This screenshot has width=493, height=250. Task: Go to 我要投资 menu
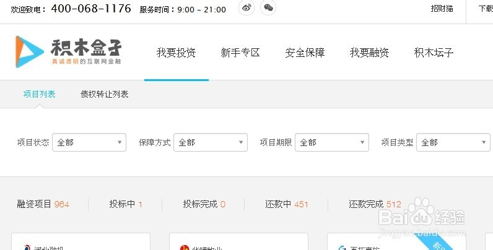point(177,53)
